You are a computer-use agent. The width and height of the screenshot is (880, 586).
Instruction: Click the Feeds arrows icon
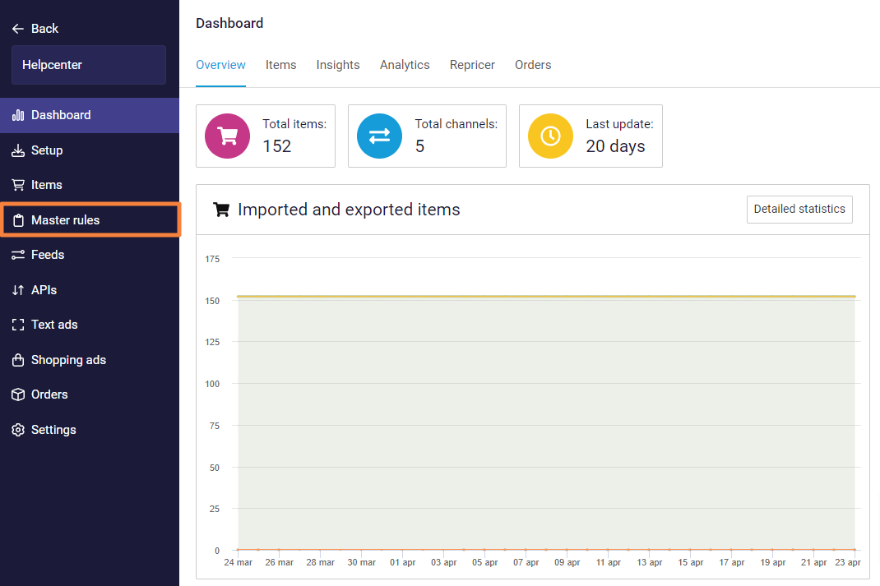click(18, 255)
